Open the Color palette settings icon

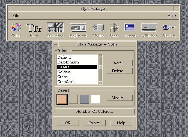tap(16, 28)
